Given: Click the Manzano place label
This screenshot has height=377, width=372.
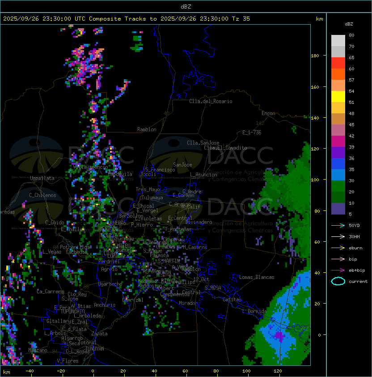Looking at the screenshot, I should coord(38,350).
